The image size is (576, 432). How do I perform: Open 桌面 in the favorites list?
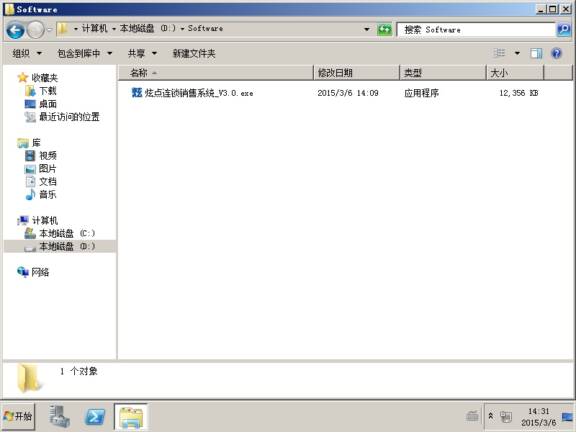coord(48,104)
